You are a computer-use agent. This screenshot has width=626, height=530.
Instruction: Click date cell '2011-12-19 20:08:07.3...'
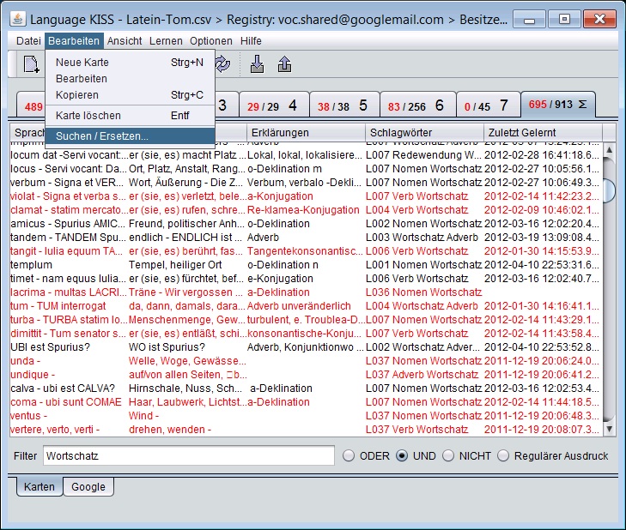pos(542,430)
